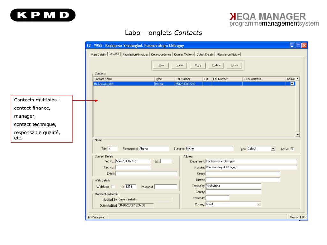Click into the Surname field
327x245 pixels.
[x=209, y=149]
